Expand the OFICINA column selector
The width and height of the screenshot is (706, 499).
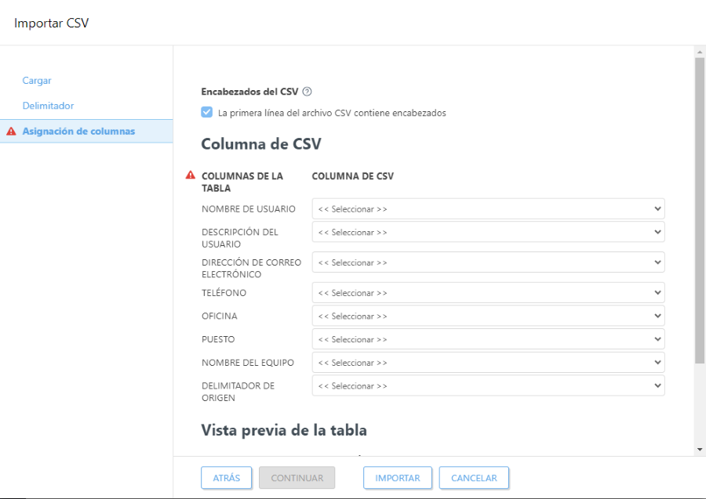coord(488,316)
